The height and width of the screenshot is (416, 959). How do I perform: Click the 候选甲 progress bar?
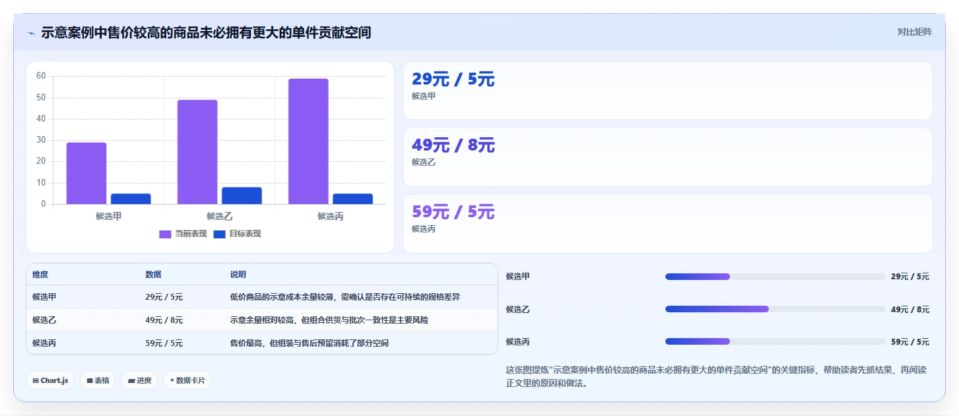click(x=775, y=277)
